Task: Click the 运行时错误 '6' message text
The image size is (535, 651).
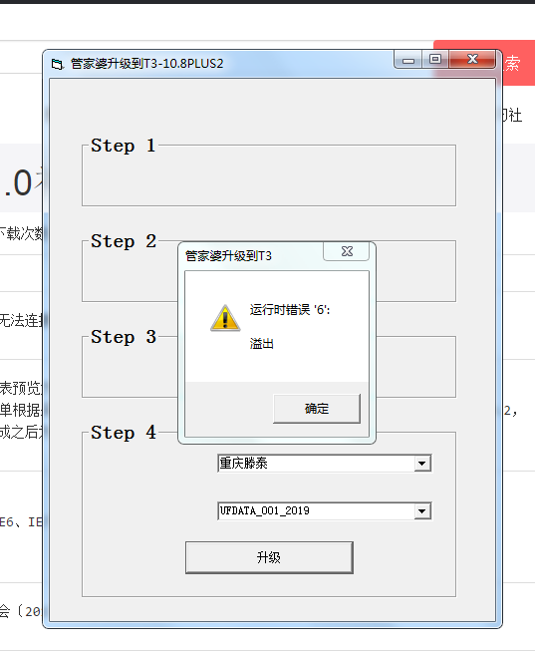Action: (290, 310)
